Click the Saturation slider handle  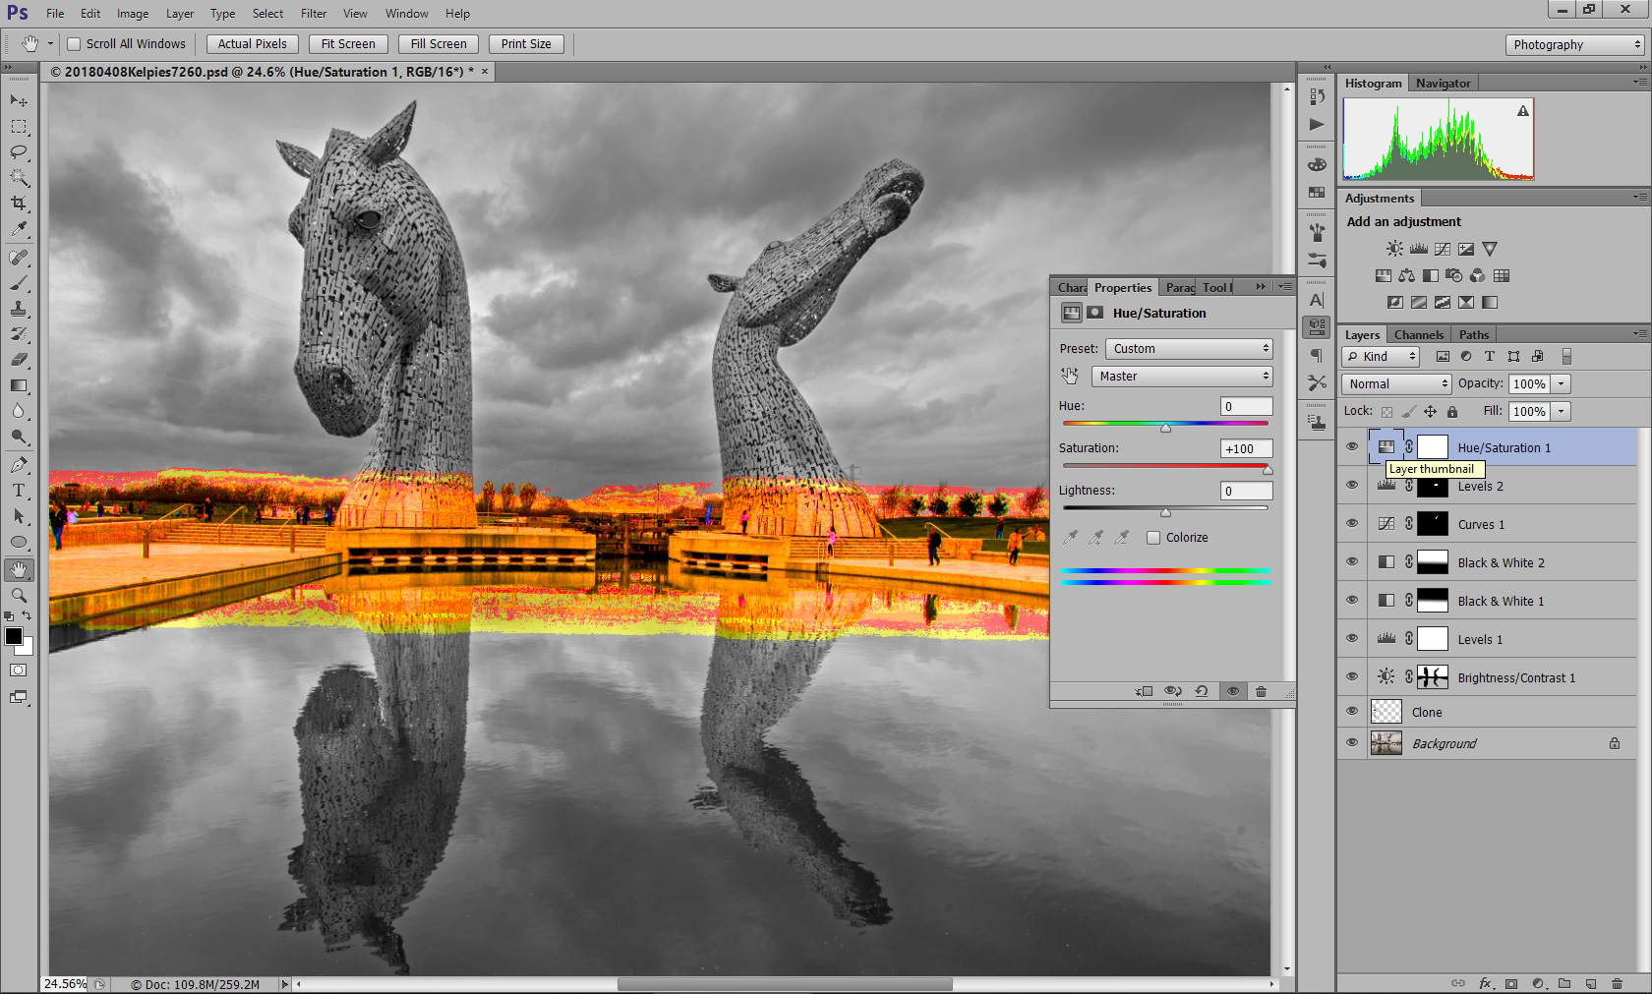coord(1268,470)
